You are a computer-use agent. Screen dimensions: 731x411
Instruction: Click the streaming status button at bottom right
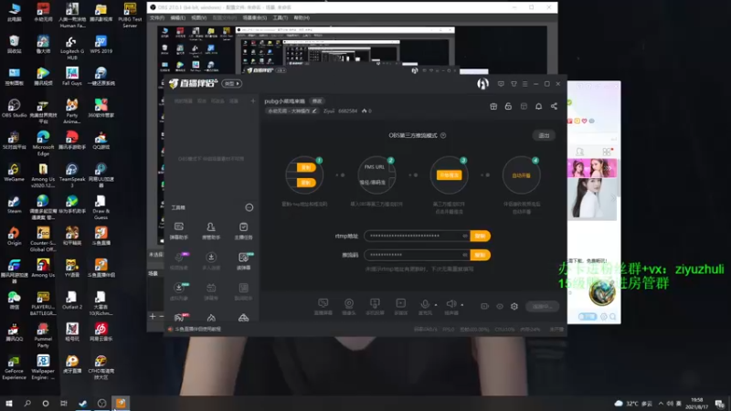tap(542, 306)
